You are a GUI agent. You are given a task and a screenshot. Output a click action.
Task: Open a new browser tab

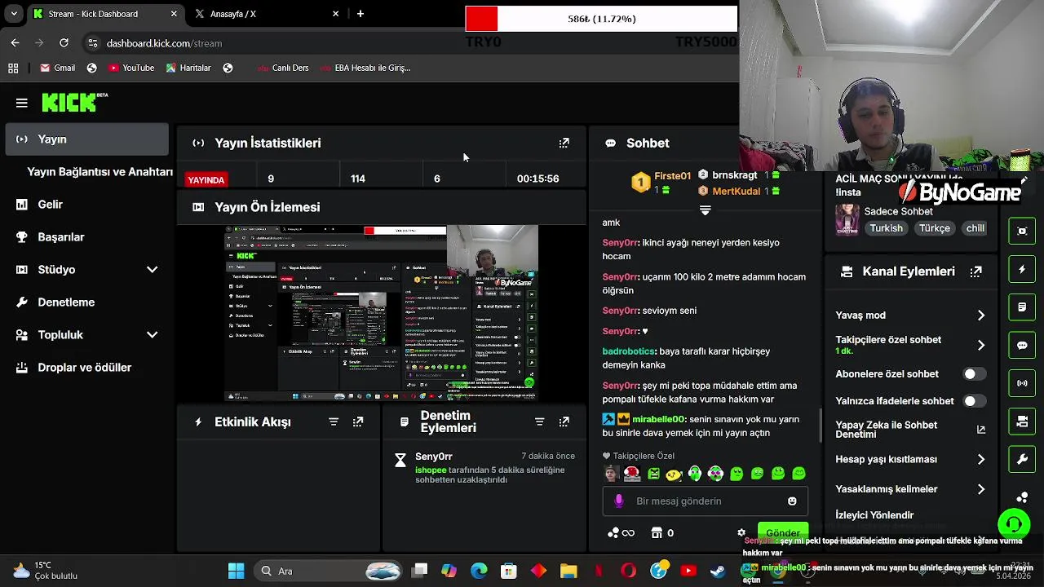tap(361, 14)
